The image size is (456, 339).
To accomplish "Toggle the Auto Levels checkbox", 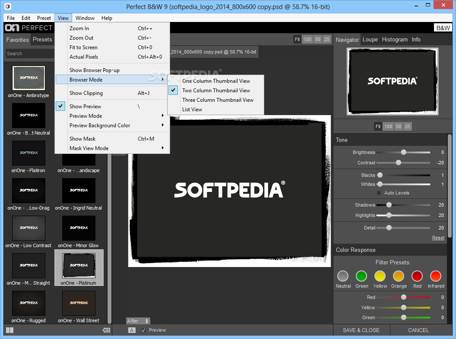I will click(379, 193).
